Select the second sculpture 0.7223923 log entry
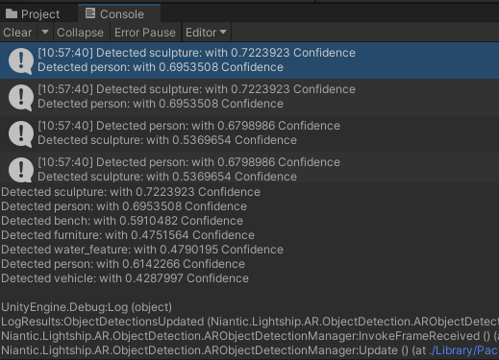499x360 pixels. 249,97
